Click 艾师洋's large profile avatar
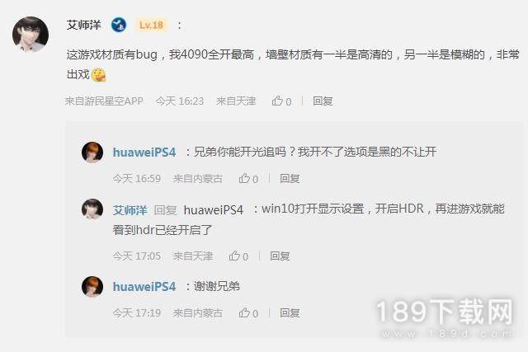528x352 pixels. pyautogui.click(x=31, y=35)
